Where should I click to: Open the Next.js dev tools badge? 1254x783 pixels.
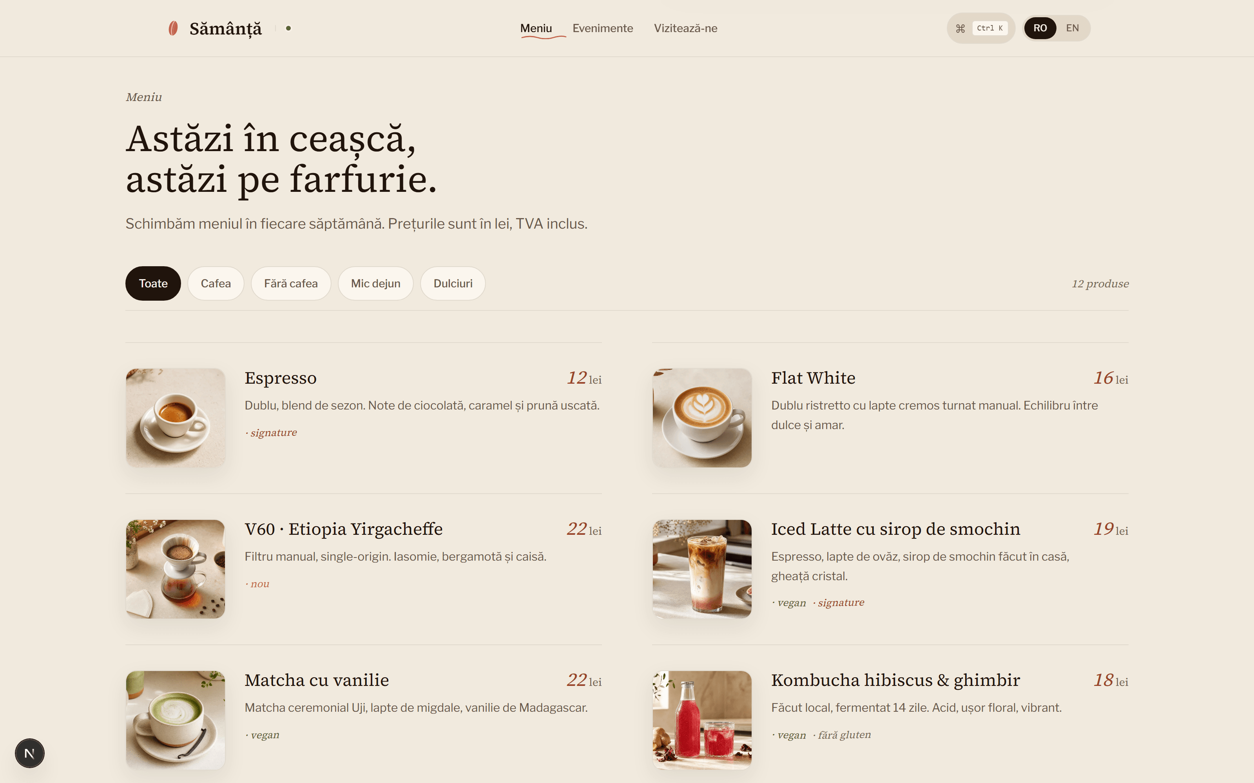pos(29,753)
